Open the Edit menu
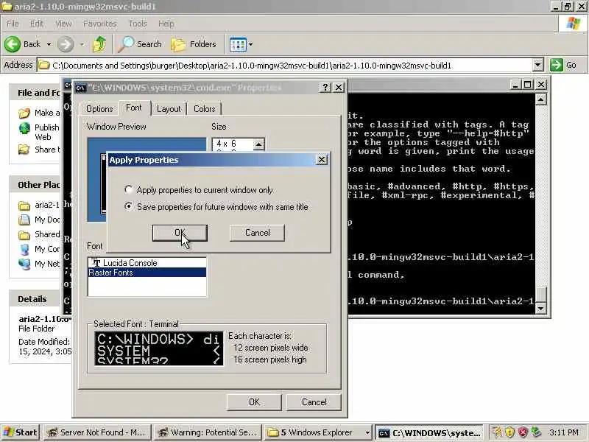 tap(36, 24)
